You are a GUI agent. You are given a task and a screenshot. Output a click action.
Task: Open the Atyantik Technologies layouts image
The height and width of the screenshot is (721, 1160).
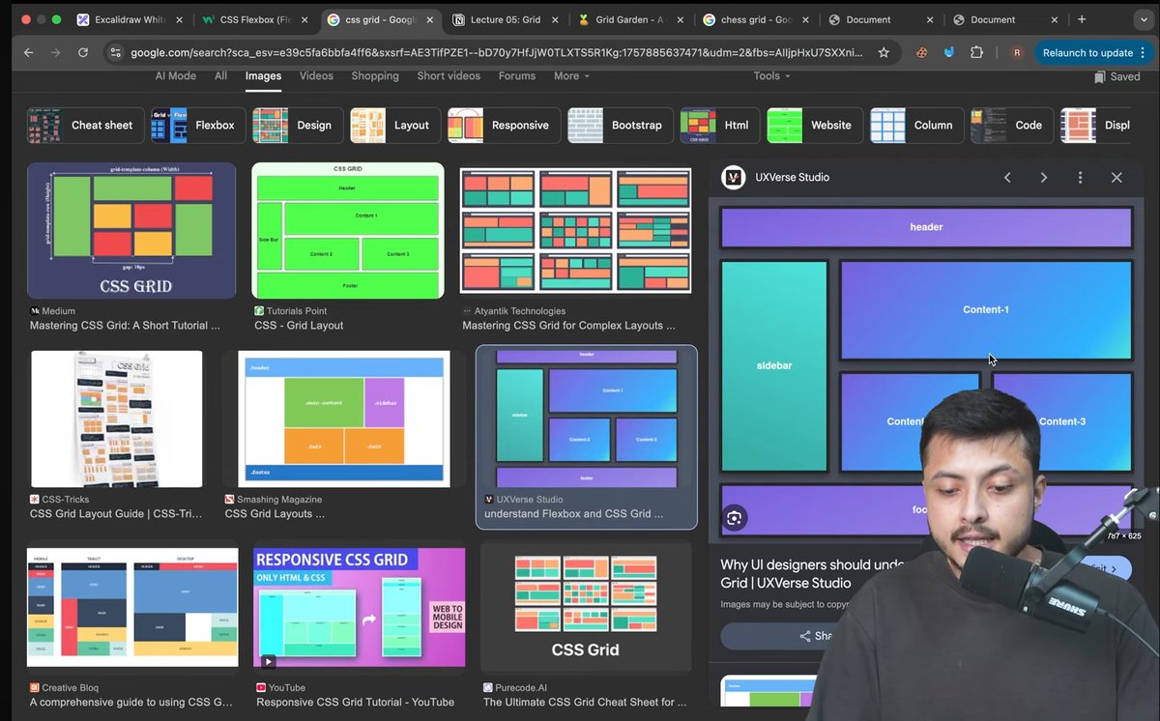pos(575,230)
